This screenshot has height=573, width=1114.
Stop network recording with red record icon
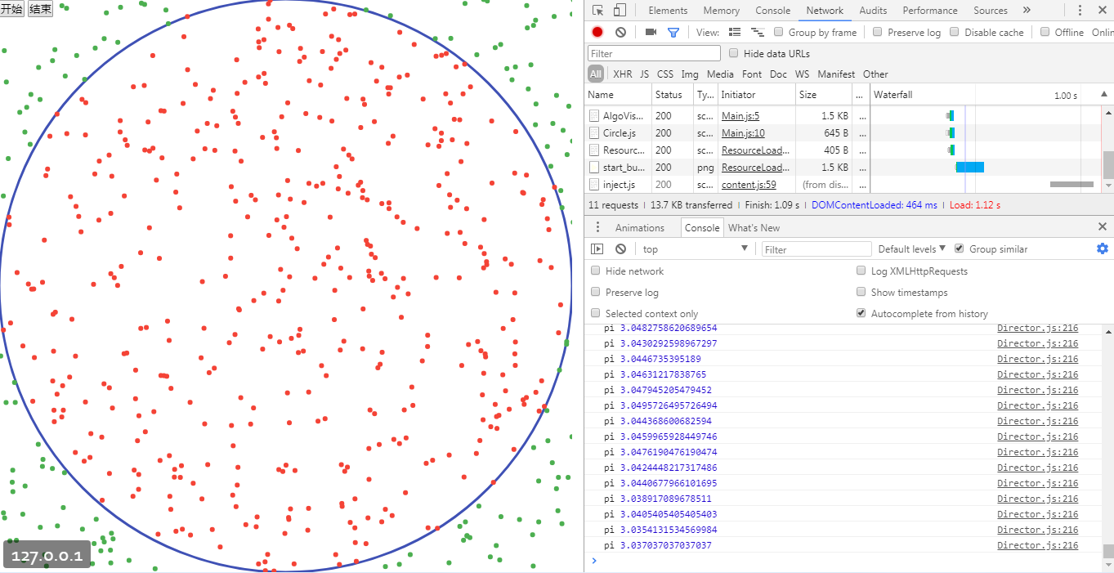pos(597,32)
